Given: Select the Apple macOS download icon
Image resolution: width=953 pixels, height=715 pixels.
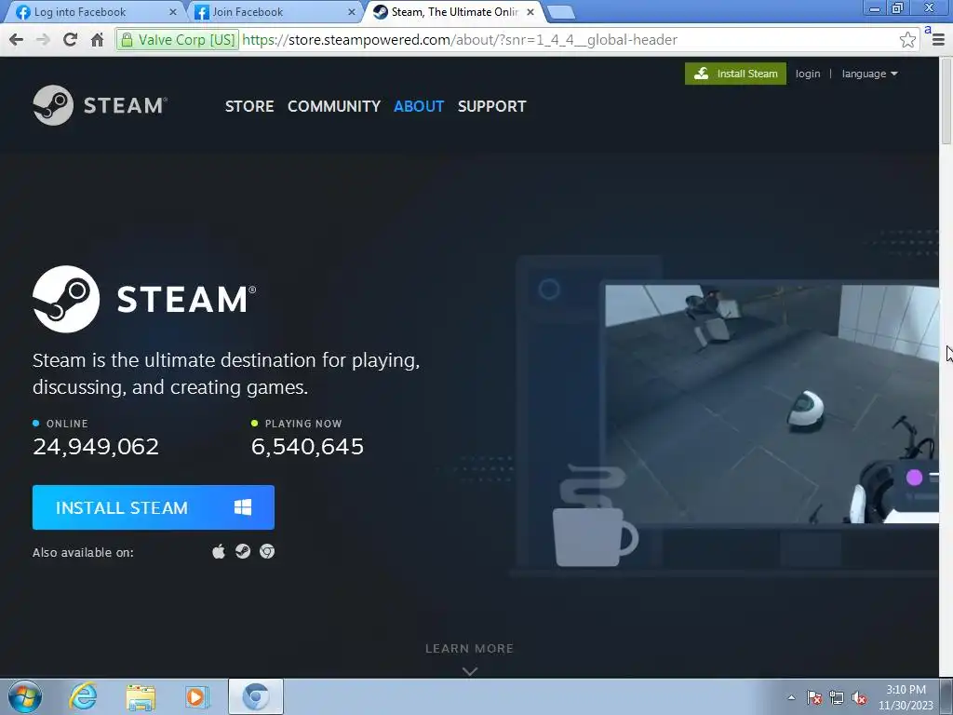Looking at the screenshot, I should tap(219, 551).
